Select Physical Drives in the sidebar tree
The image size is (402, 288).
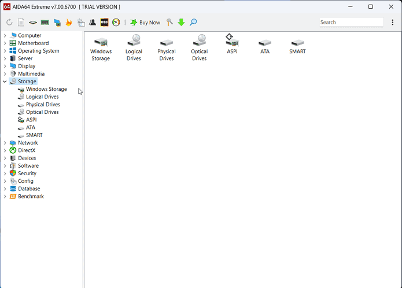[42, 105]
